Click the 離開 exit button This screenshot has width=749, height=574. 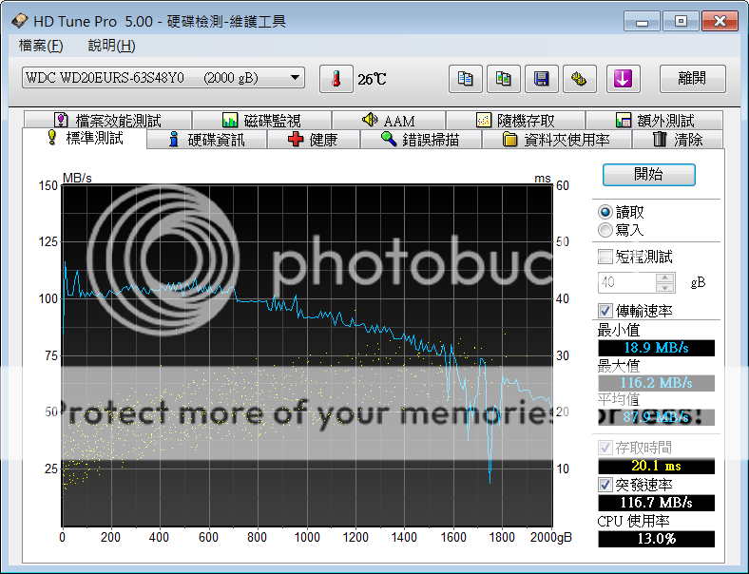[x=690, y=79]
